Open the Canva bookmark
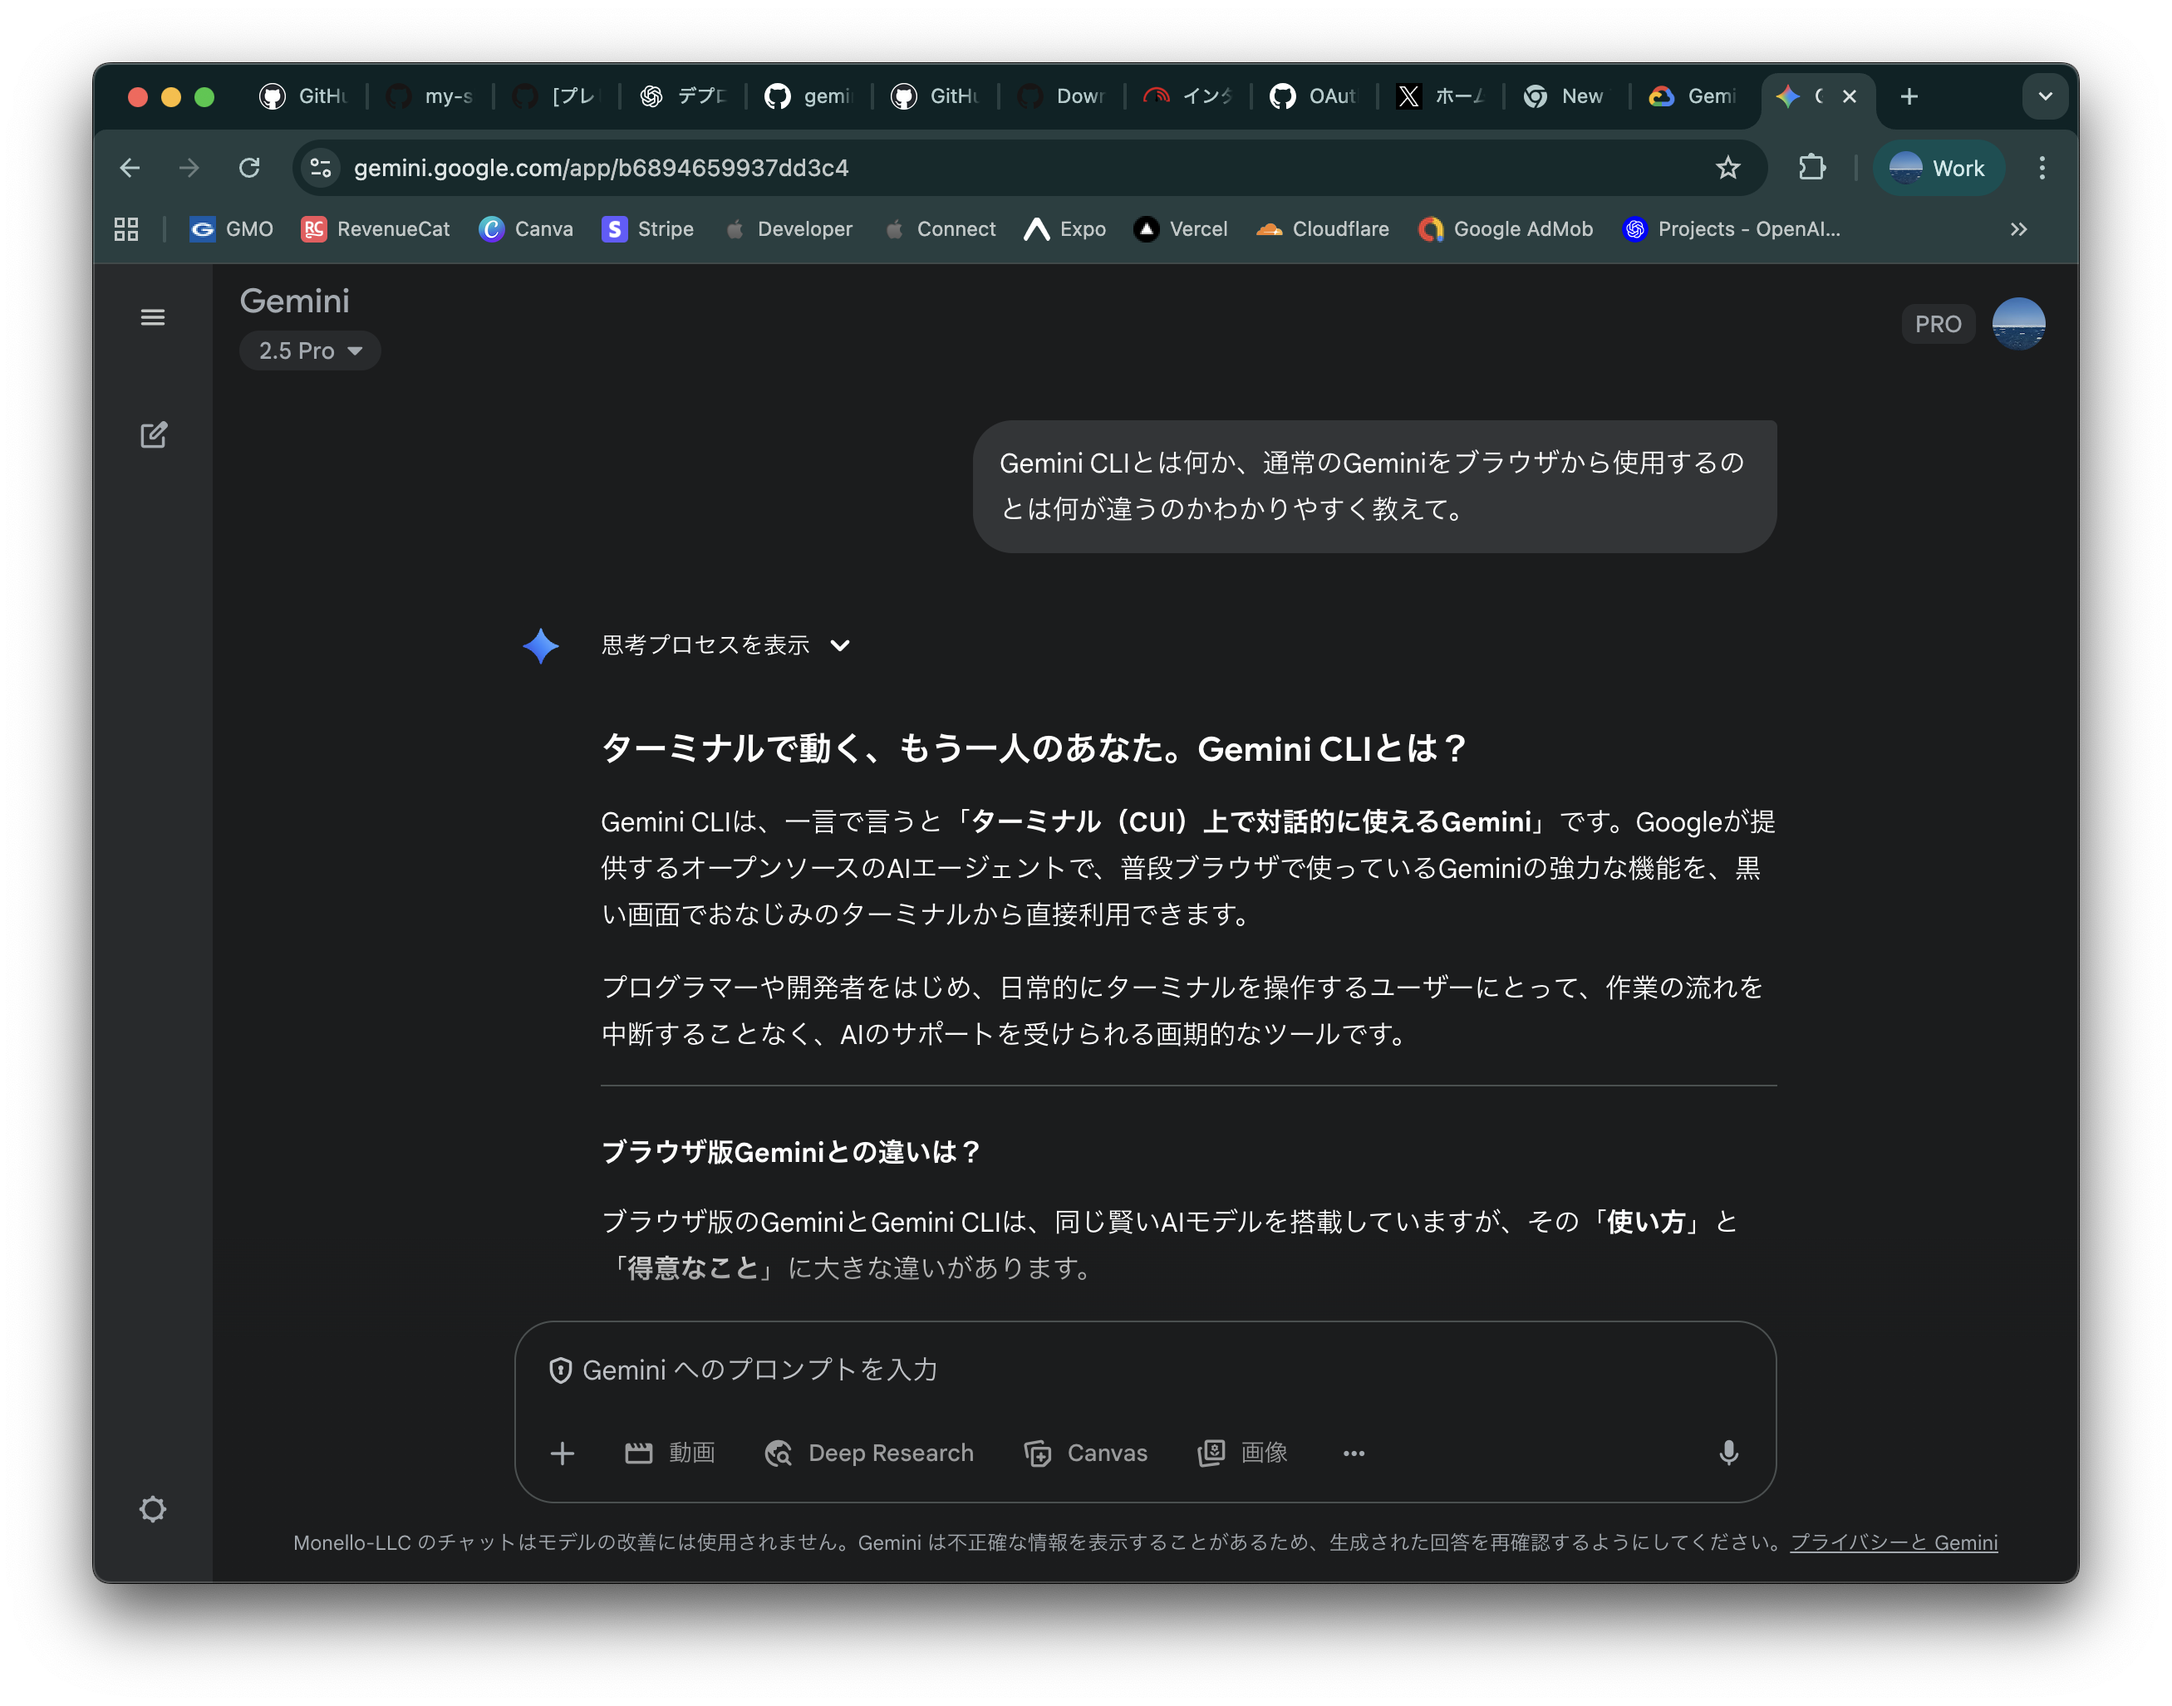 click(x=525, y=228)
